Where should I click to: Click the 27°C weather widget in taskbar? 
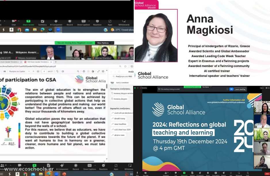[122, 30]
